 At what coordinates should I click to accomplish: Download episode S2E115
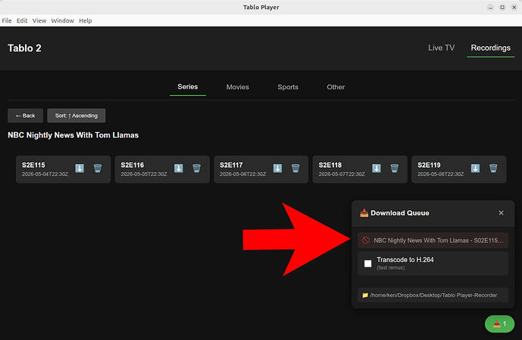pyautogui.click(x=80, y=168)
